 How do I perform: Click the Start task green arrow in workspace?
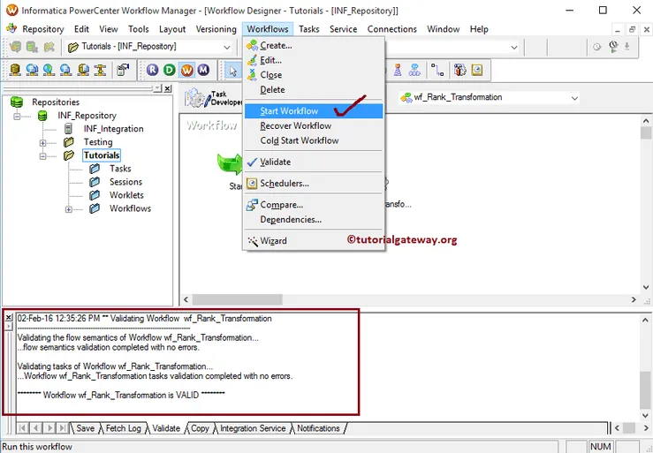tap(230, 163)
